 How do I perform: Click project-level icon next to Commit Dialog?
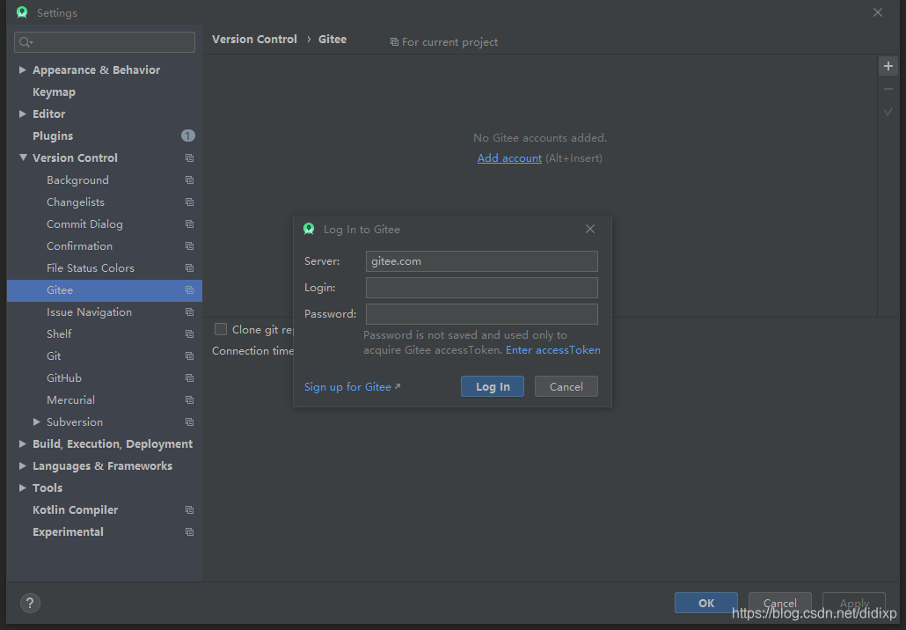click(x=189, y=223)
